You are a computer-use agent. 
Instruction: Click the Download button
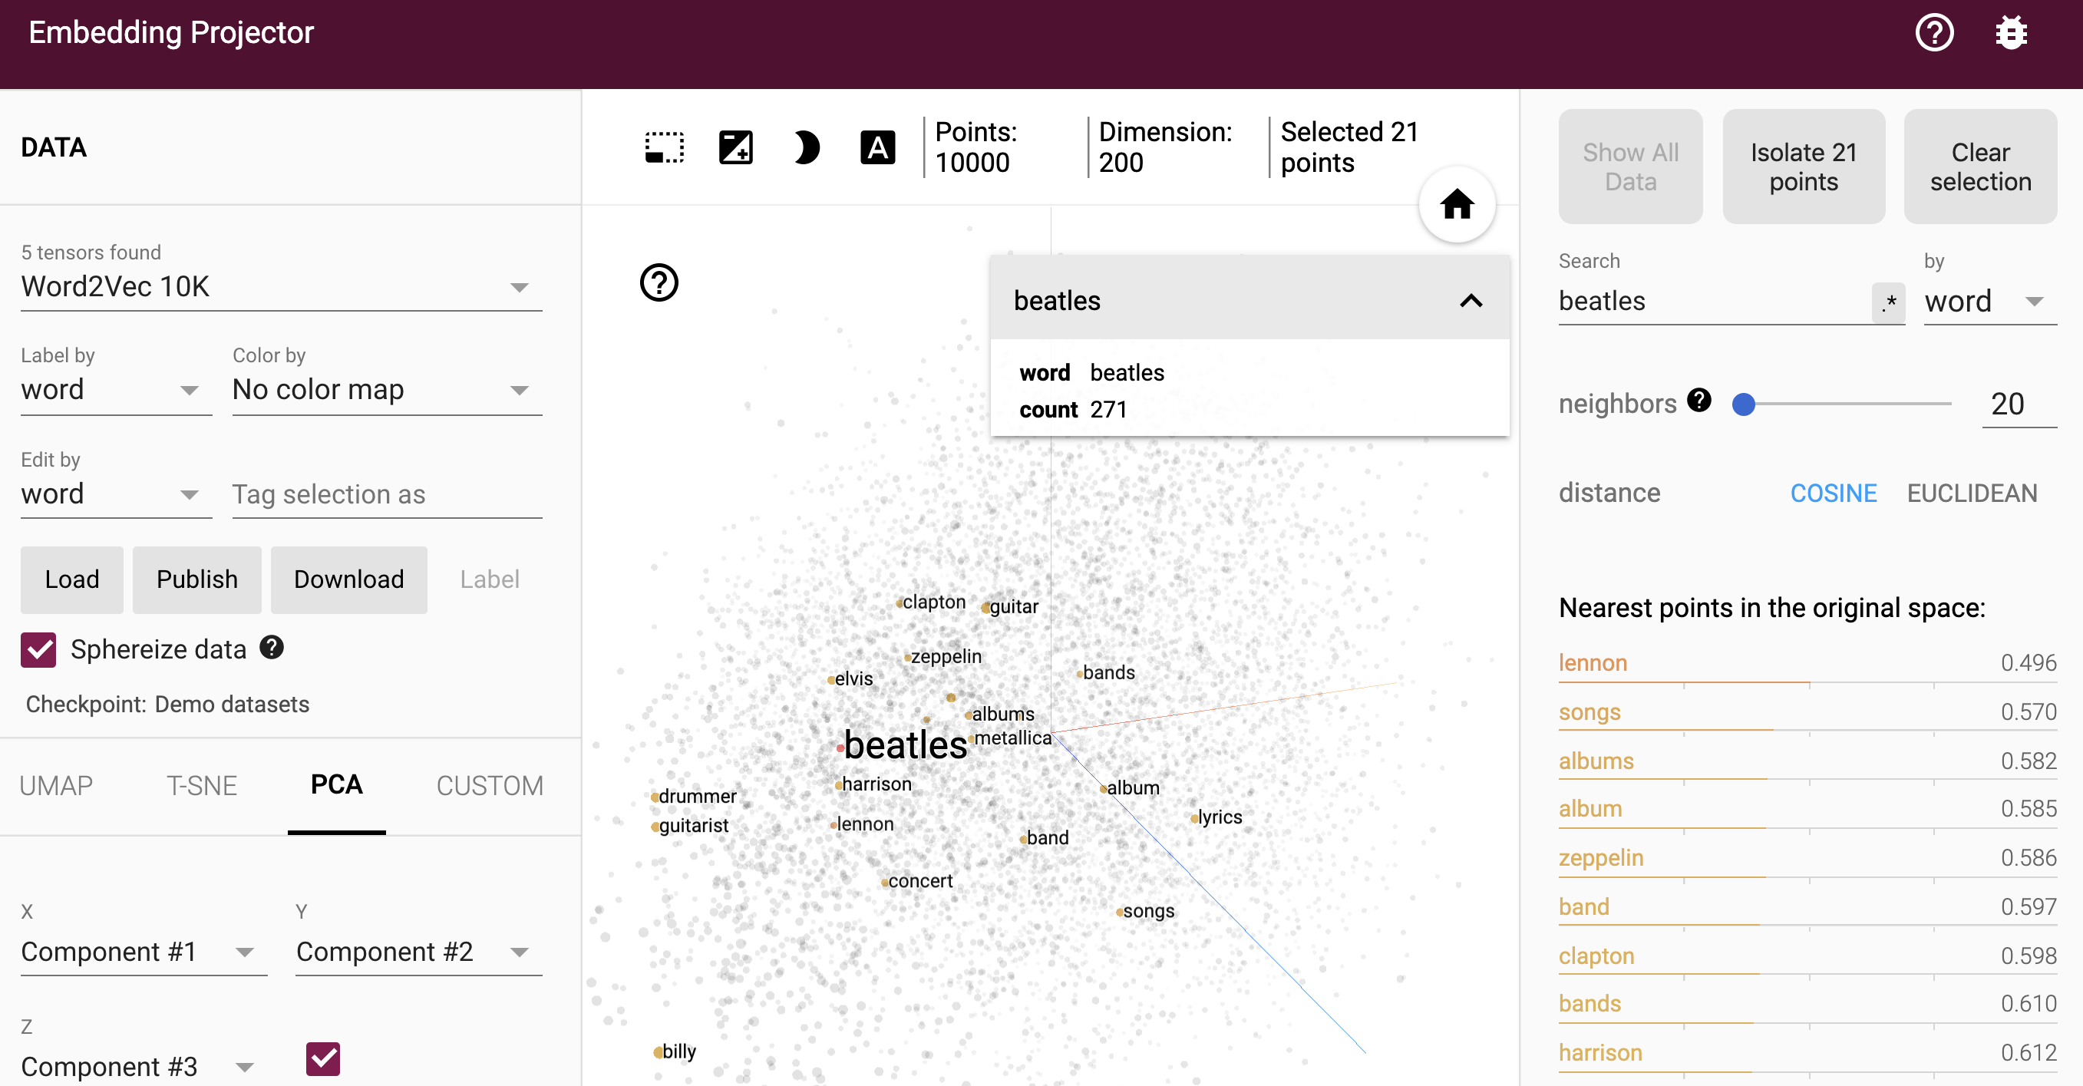pyautogui.click(x=348, y=579)
